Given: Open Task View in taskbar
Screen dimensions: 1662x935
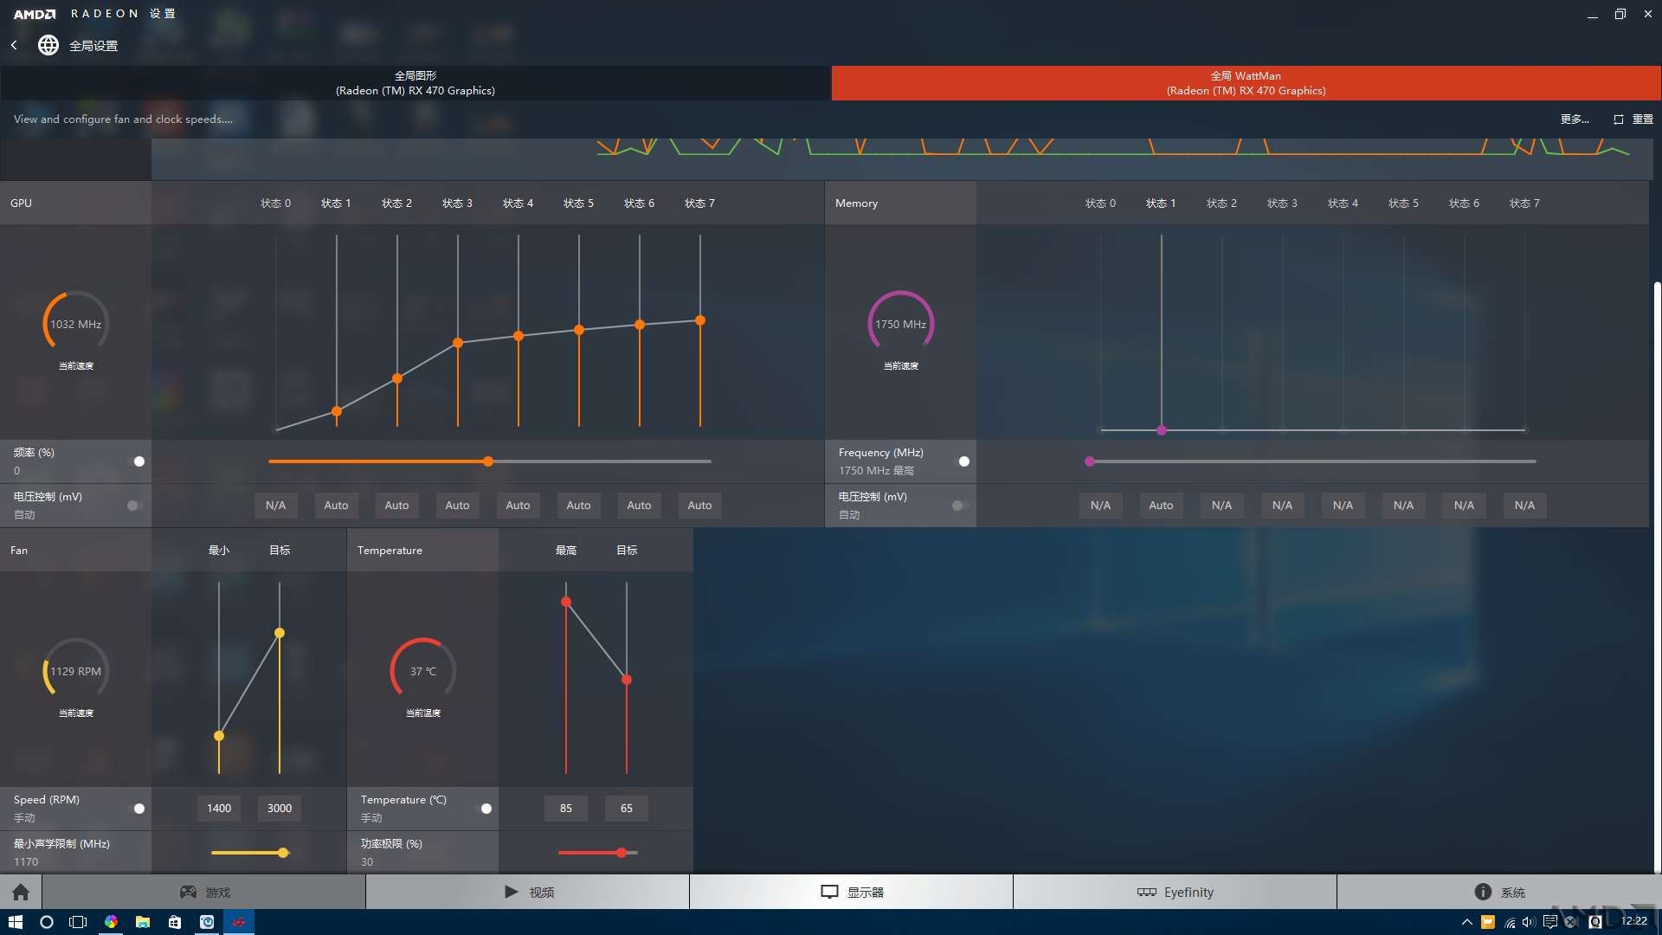Looking at the screenshot, I should point(78,922).
